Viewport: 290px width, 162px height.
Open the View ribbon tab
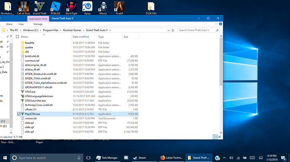[x=21, y=24]
